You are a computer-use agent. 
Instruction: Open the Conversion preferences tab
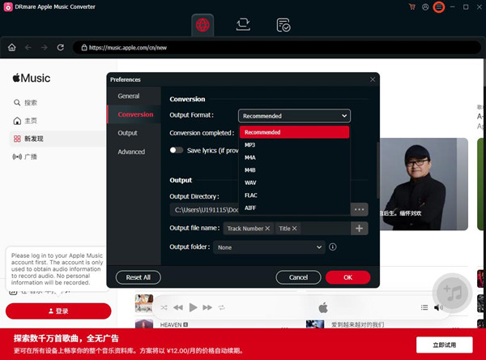[134, 114]
